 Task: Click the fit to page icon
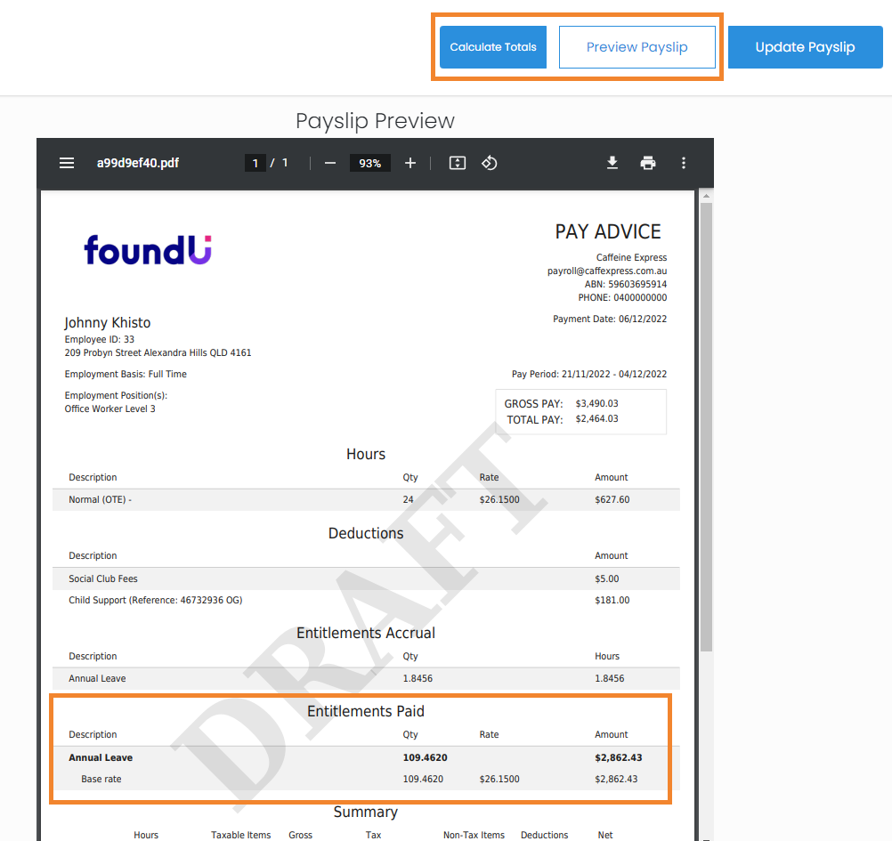(458, 163)
